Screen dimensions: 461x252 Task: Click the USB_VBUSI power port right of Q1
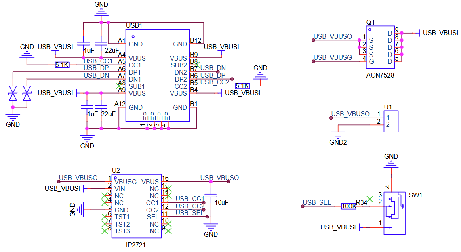[x=438, y=33]
